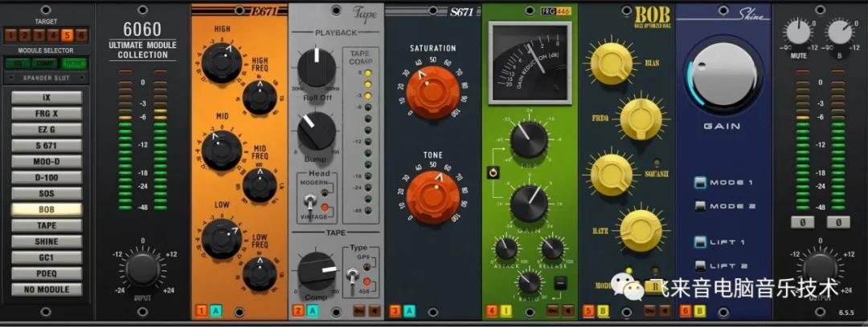Screen dimensions: 868x327
Task: Click the FRG 446 GAIN knob
Action: 529,204
